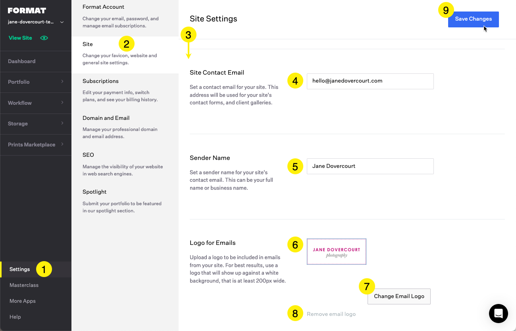
Task: Expand the Storage submenu arrow
Action: tap(62, 123)
